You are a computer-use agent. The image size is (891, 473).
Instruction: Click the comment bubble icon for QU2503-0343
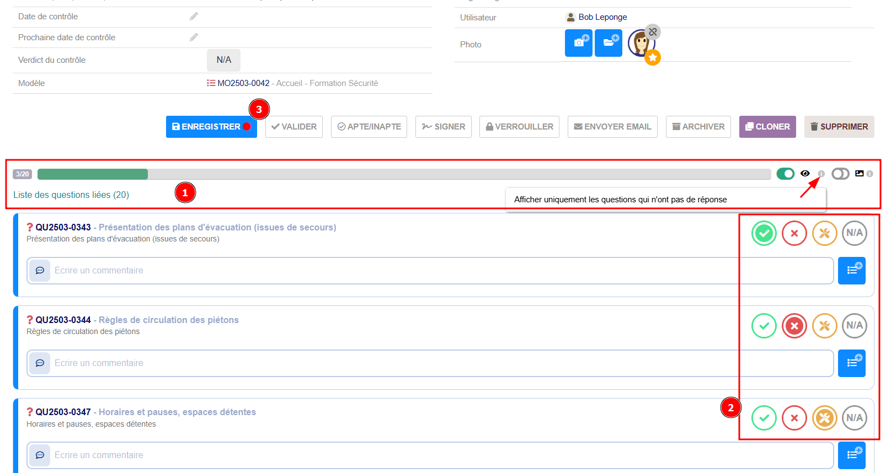(40, 271)
